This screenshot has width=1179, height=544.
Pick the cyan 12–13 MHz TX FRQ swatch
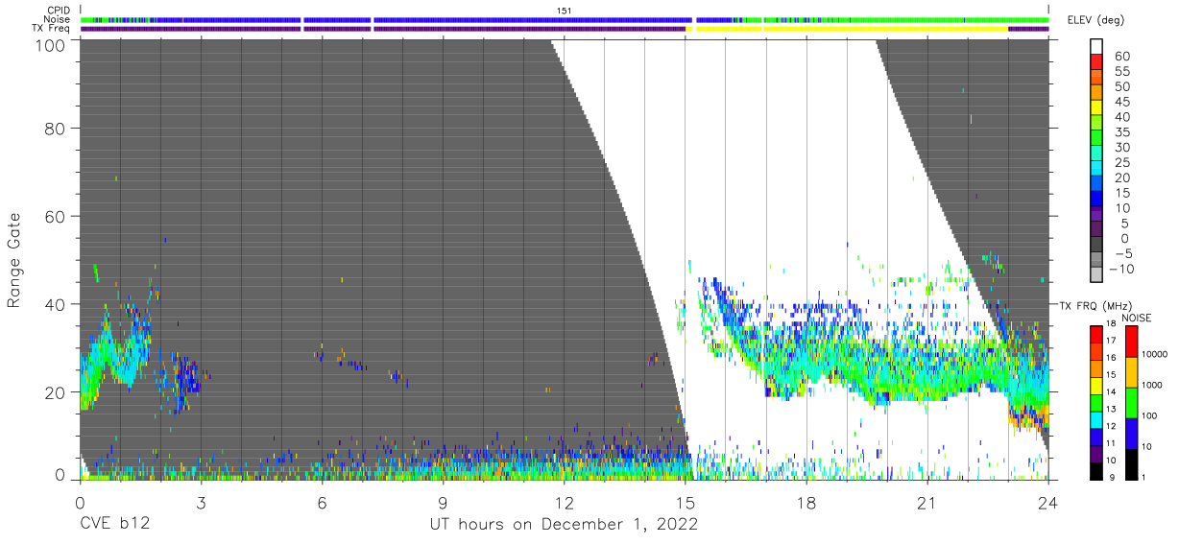click(1095, 419)
